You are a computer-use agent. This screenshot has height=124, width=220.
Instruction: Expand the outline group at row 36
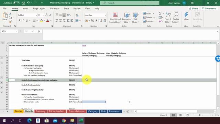click(x=1, y=87)
